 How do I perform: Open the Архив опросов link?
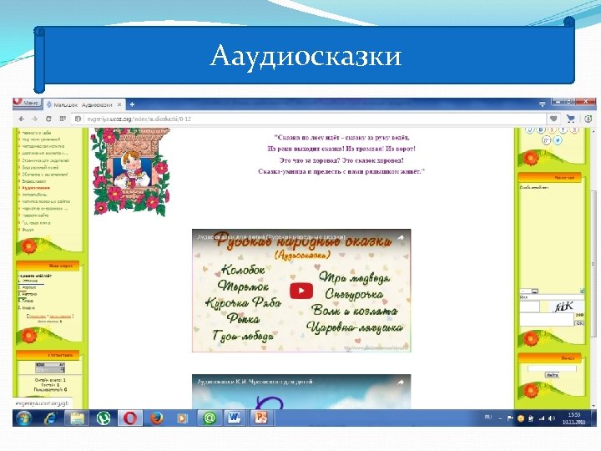[x=61, y=317]
